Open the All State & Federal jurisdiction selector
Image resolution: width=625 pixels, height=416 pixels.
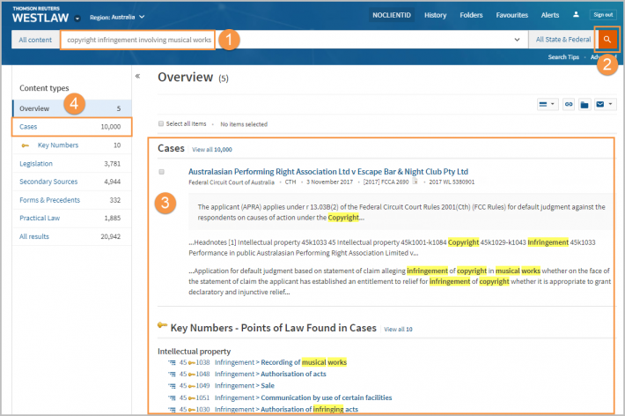click(563, 40)
